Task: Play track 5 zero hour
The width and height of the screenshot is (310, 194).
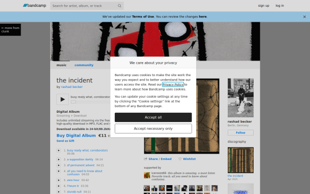Action: click(x=59, y=180)
